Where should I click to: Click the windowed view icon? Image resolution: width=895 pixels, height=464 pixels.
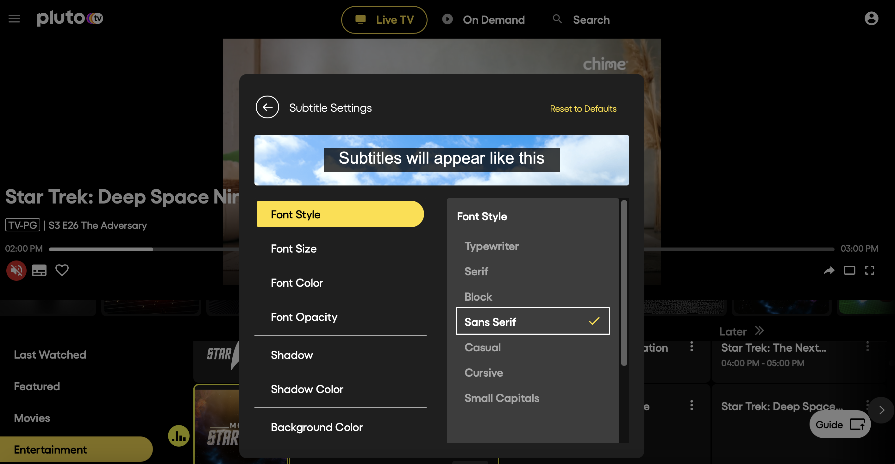coord(849,271)
